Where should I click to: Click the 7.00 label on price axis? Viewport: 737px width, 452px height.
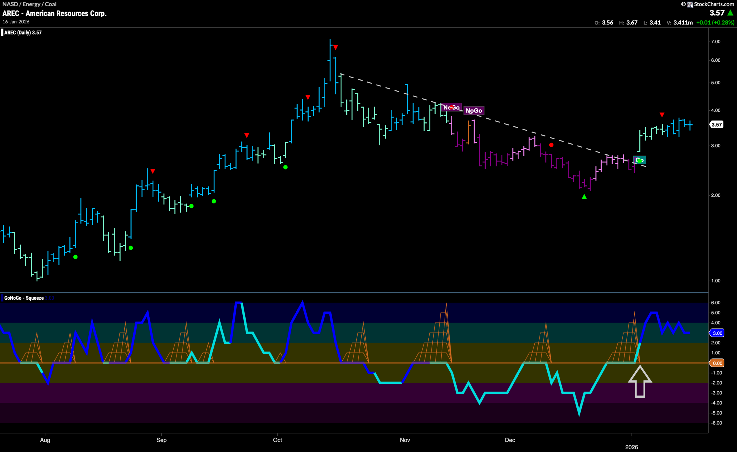(x=716, y=41)
